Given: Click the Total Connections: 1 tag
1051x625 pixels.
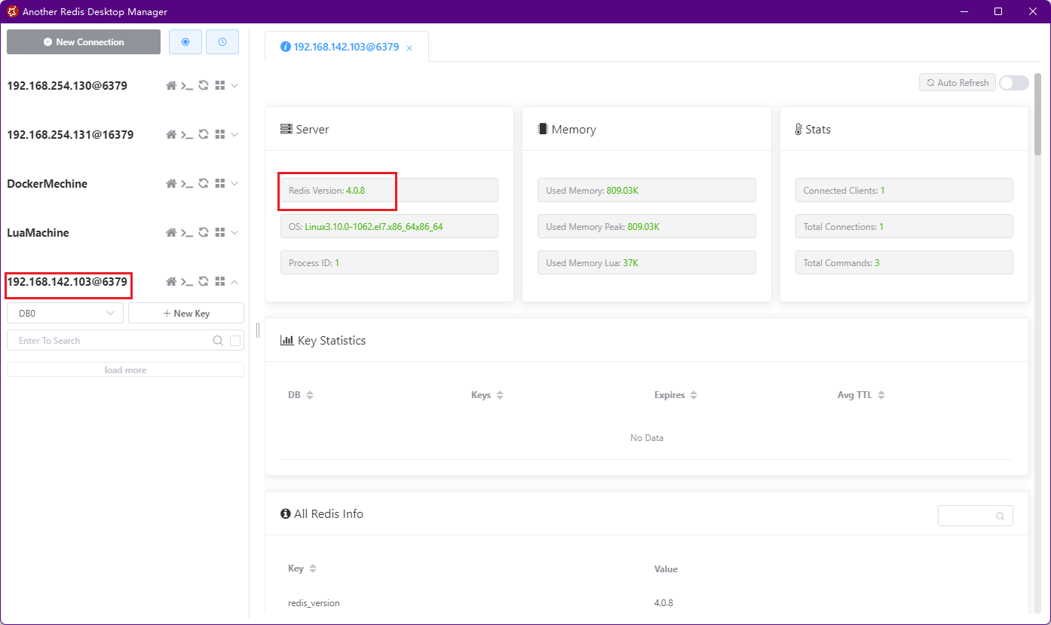Looking at the screenshot, I should 904,226.
